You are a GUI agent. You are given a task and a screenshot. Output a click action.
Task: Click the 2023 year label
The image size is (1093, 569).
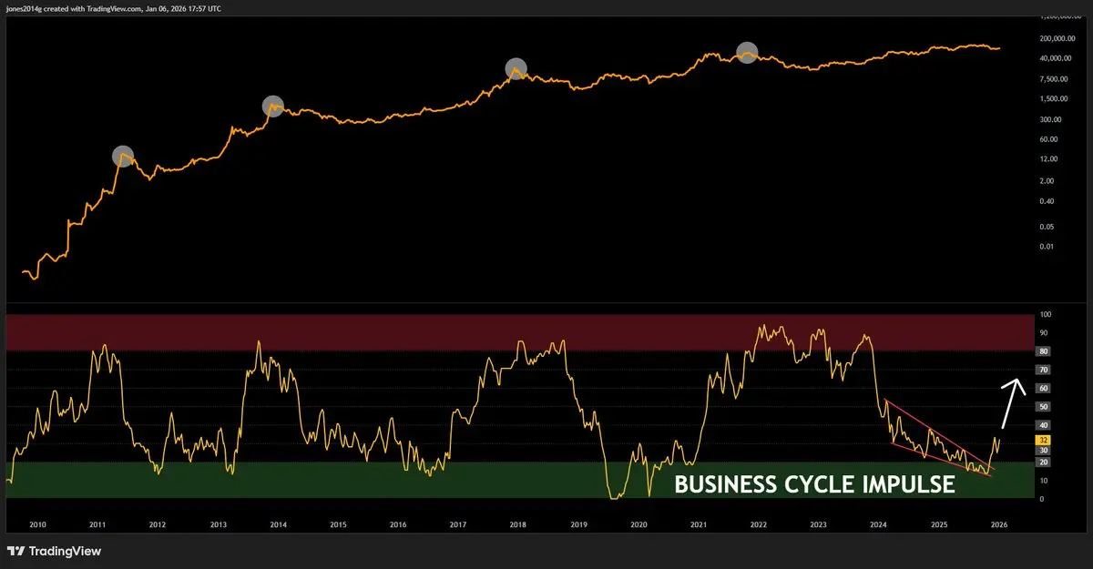click(819, 525)
